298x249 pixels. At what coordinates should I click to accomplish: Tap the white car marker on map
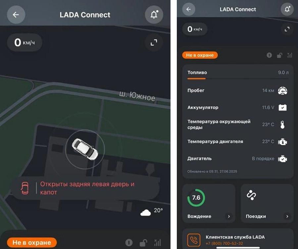tap(85, 149)
